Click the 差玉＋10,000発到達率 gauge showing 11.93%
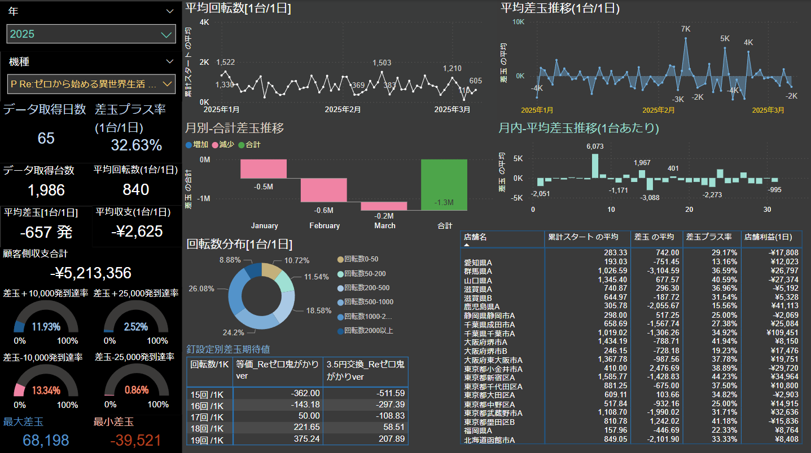The height and width of the screenshot is (453, 811). tap(46, 318)
